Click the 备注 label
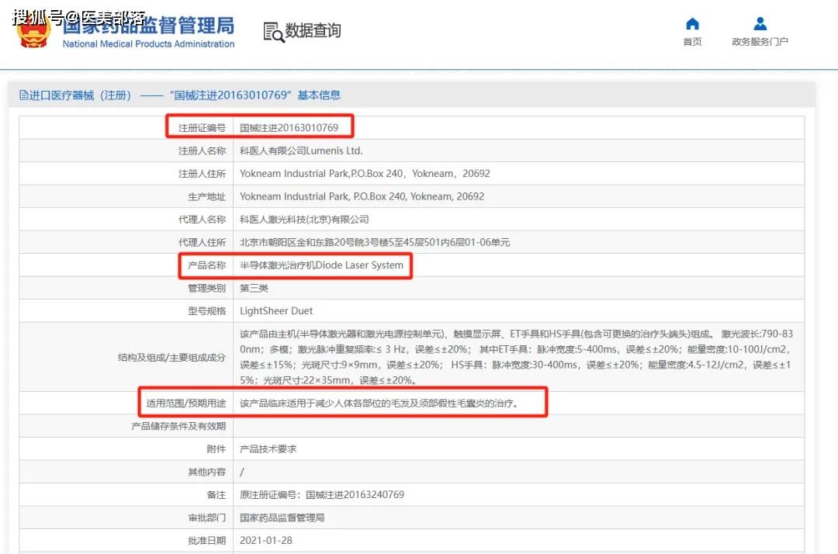 coord(216,495)
